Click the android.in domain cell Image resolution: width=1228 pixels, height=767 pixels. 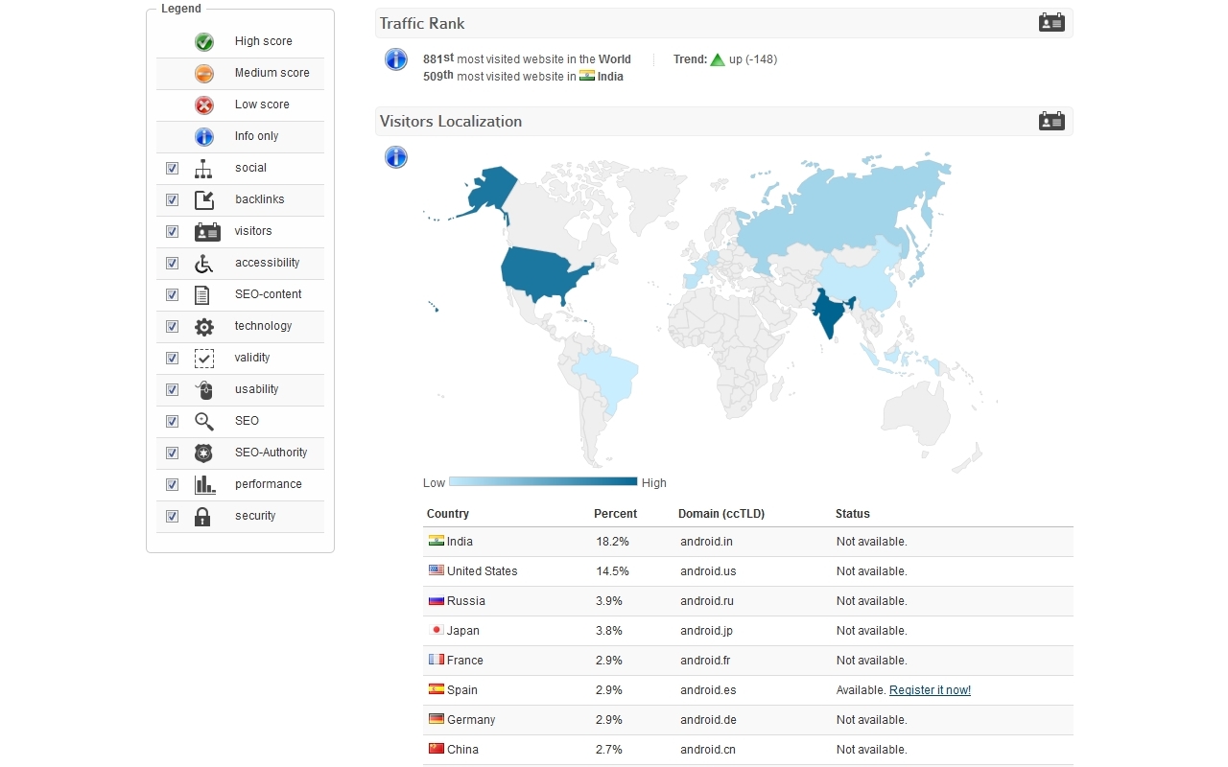pyautogui.click(x=707, y=542)
